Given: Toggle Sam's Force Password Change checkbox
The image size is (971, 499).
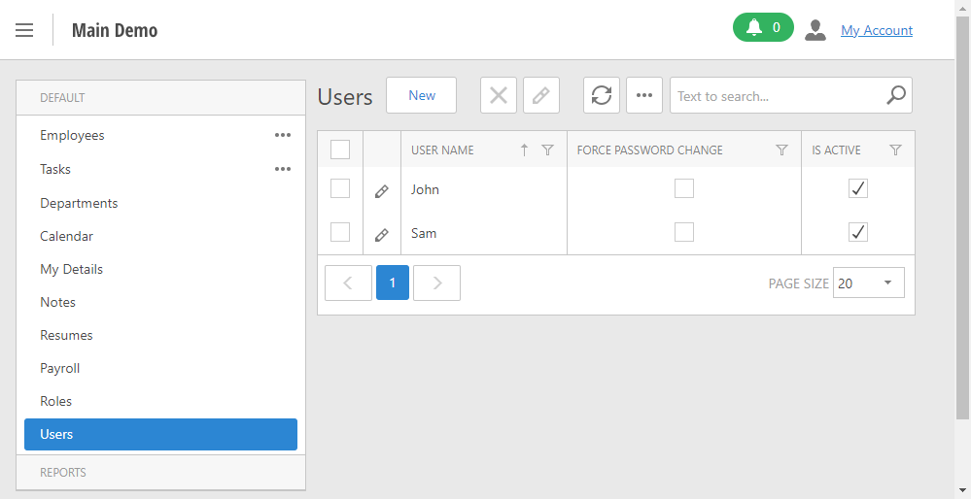Looking at the screenshot, I should [684, 232].
